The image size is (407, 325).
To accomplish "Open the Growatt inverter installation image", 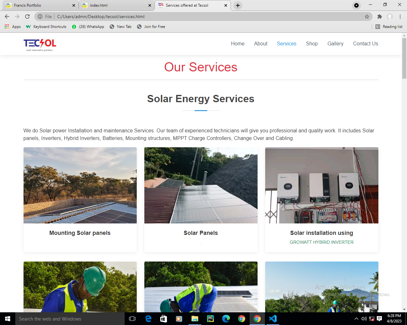I will pos(321,185).
